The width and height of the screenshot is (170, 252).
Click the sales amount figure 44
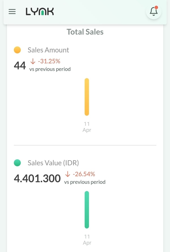[x=20, y=66]
